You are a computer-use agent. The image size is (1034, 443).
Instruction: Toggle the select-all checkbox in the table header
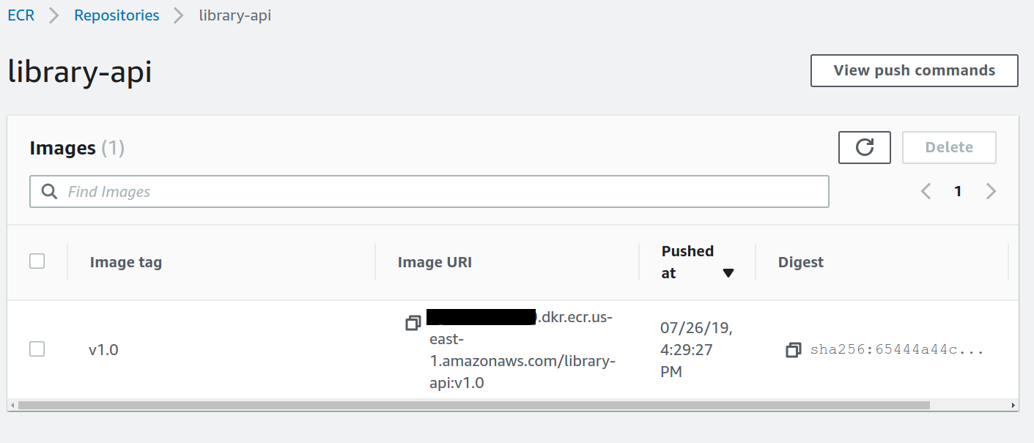click(37, 261)
